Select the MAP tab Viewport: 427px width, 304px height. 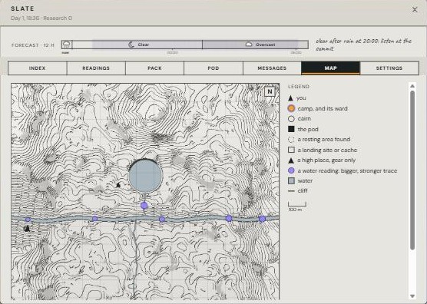point(330,68)
